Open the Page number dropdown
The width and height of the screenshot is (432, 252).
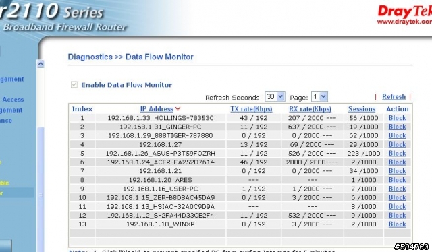319,96
